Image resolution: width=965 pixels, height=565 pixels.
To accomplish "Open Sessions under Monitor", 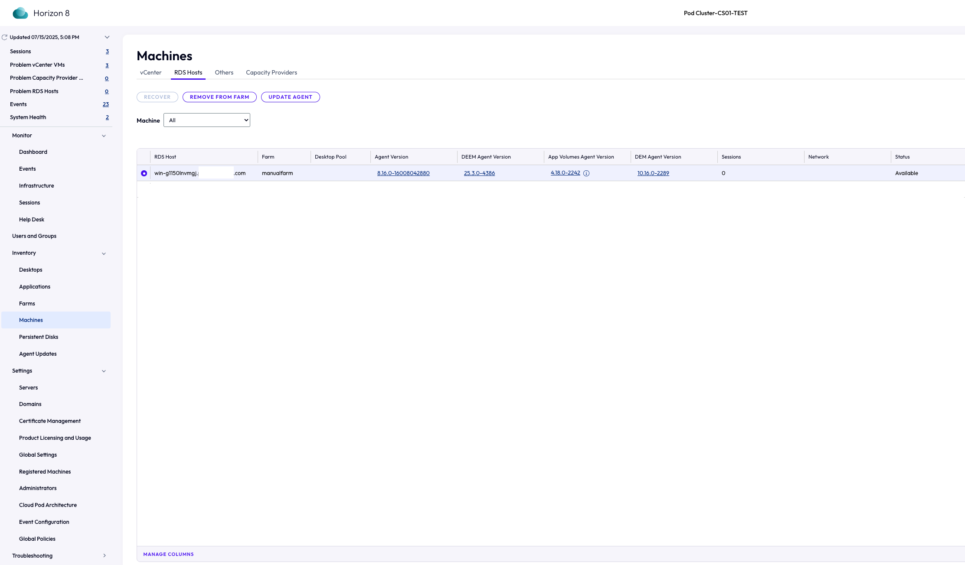I will click(29, 202).
